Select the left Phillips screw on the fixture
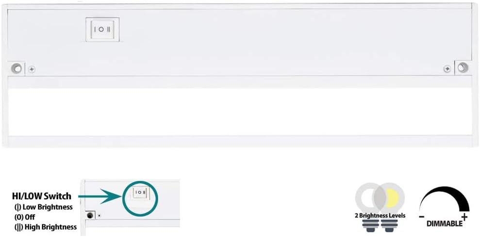480x237 pixels. point(32,69)
